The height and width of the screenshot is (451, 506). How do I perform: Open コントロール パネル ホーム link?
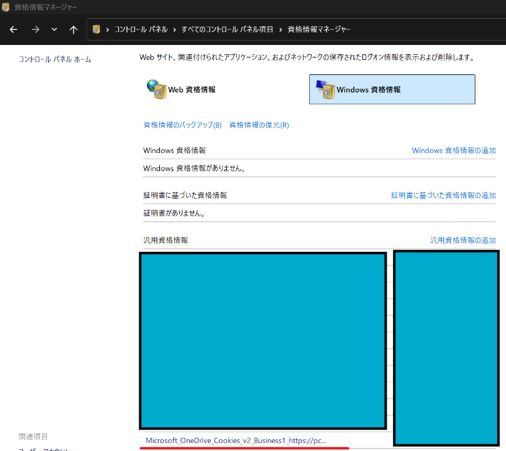(55, 59)
